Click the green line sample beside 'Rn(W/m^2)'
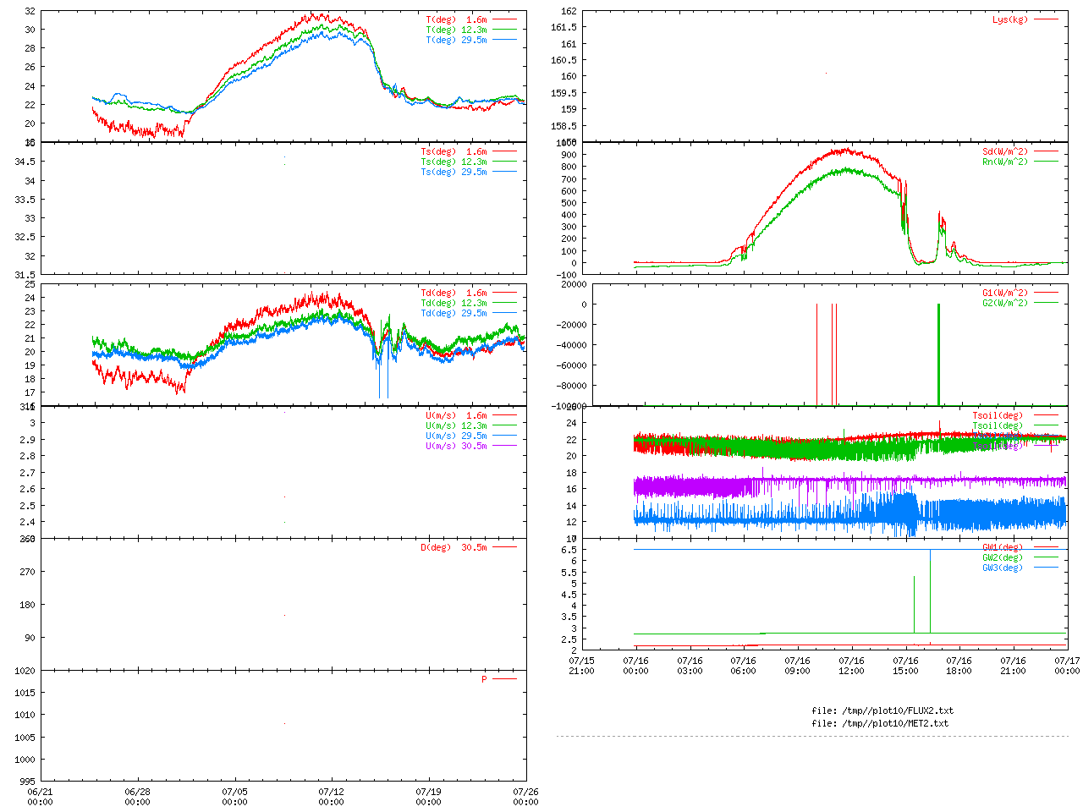 pyautogui.click(x=1046, y=162)
